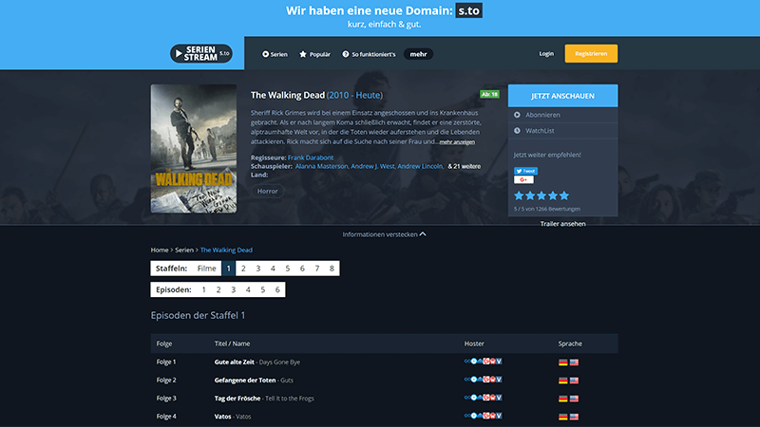This screenshot has width=760, height=427.
Task: Jump to Episode 1 in Episoden bar
Action: [x=203, y=289]
